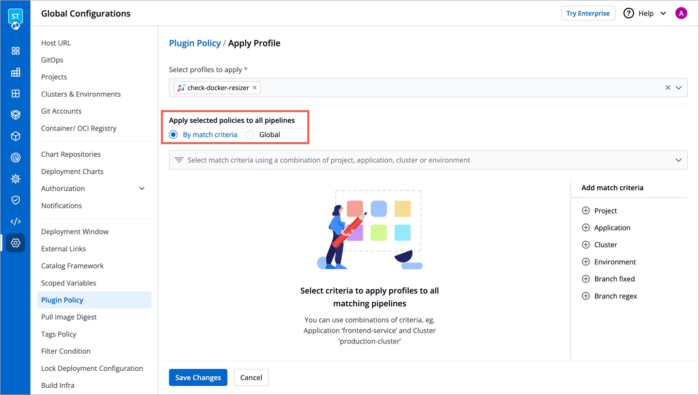
Task: Open the select profiles dropdown arrow
Action: pos(679,88)
